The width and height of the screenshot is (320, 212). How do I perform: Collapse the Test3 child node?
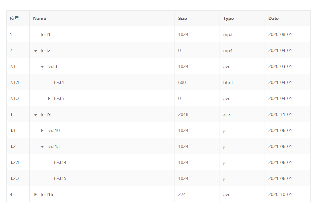tap(42, 67)
